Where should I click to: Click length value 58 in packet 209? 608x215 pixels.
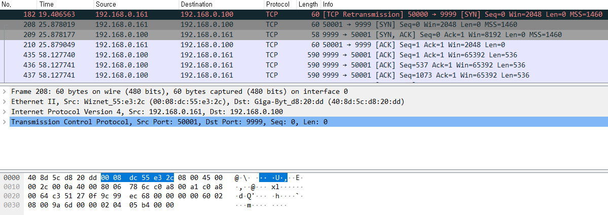316,34
